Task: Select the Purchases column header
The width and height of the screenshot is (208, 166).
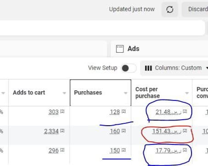Action: click(101, 93)
